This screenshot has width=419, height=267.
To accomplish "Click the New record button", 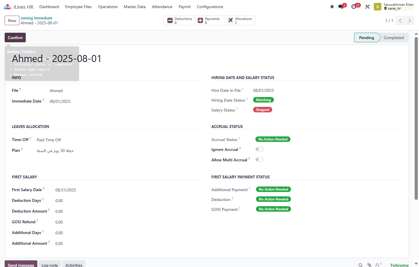I will [x=12, y=21].
